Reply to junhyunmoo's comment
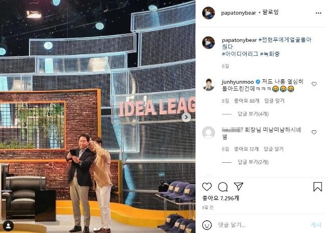Viewport: 326px width, 233px height. [x=274, y=101]
